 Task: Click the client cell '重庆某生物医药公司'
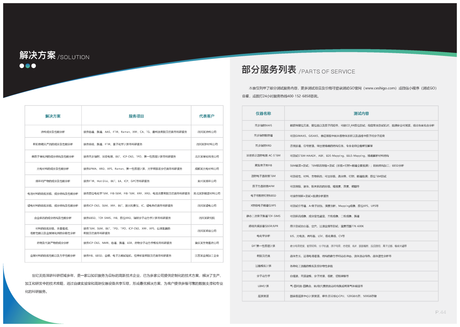207,243
